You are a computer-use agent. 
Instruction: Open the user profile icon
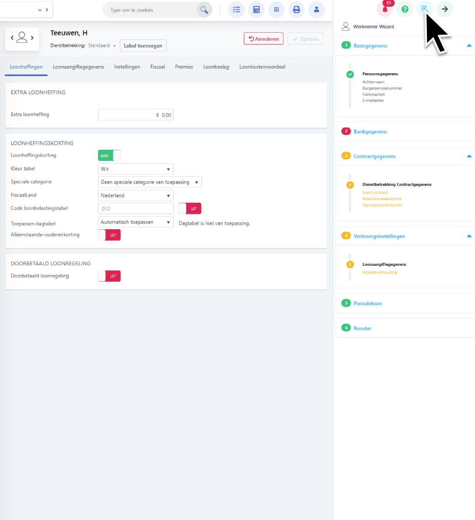[x=316, y=10]
